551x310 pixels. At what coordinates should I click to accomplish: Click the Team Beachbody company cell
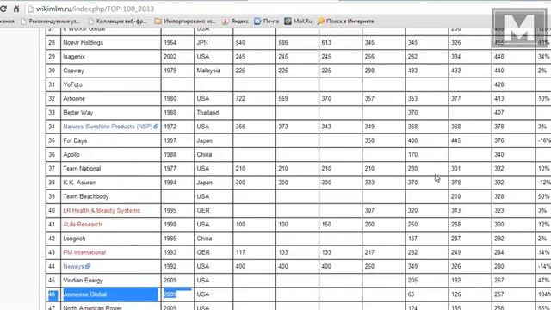(x=111, y=196)
